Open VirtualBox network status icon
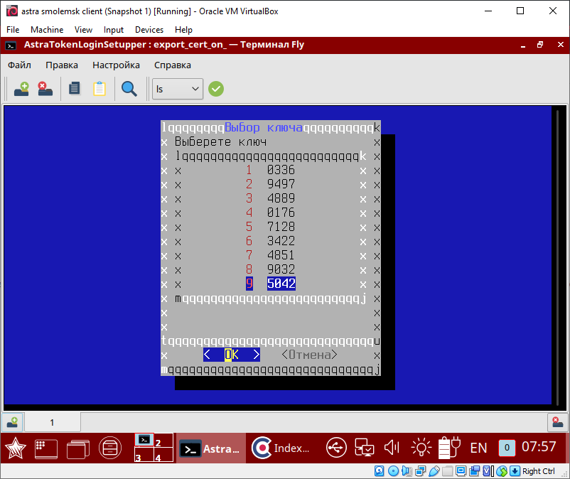570x479 pixels. tap(420, 471)
